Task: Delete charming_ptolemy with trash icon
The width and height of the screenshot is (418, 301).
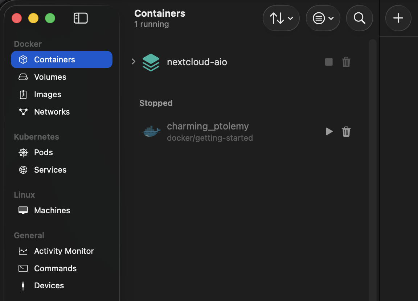Action: click(x=346, y=132)
